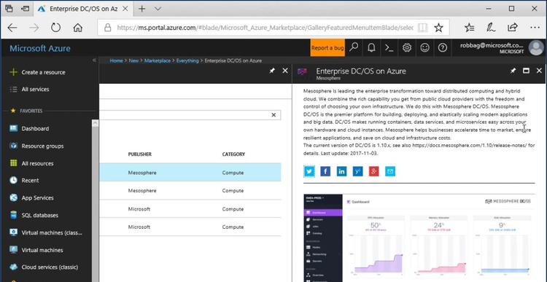Click the browser address bar
The height and width of the screenshot is (282, 547).
[265, 28]
